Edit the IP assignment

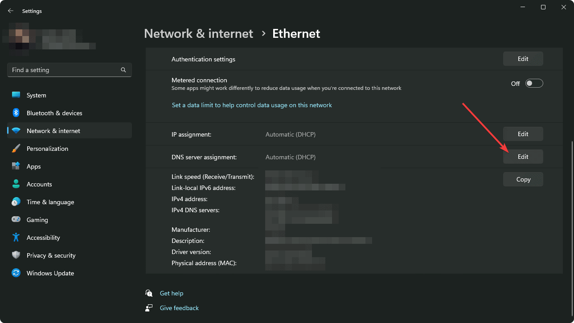tap(523, 134)
